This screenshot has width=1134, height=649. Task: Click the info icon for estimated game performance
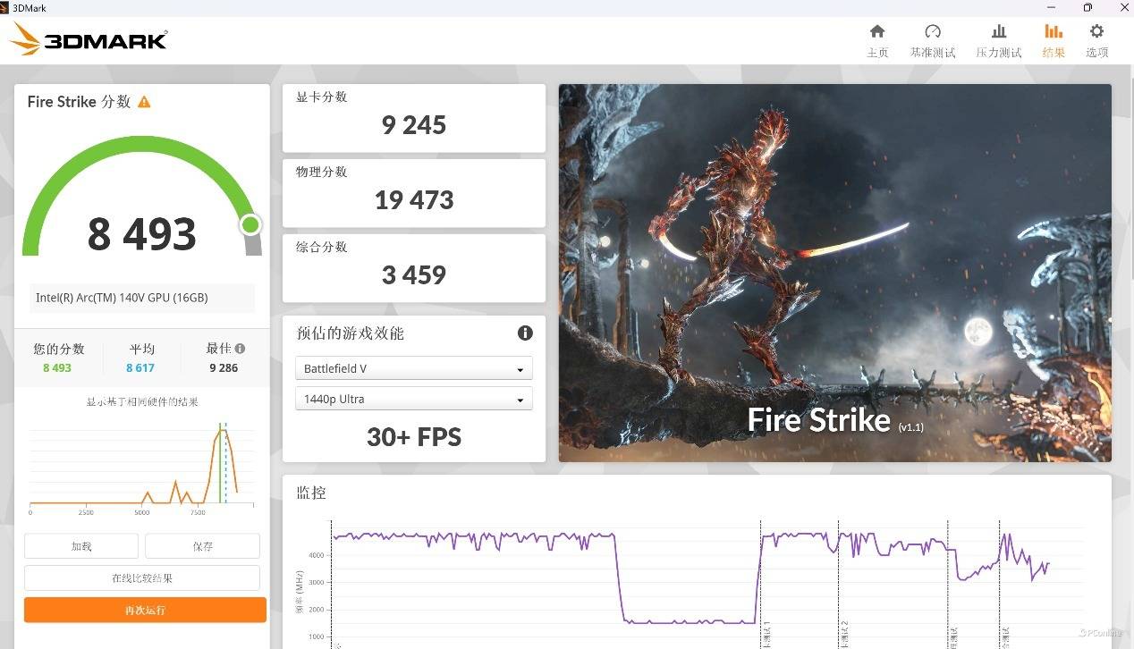(x=525, y=333)
